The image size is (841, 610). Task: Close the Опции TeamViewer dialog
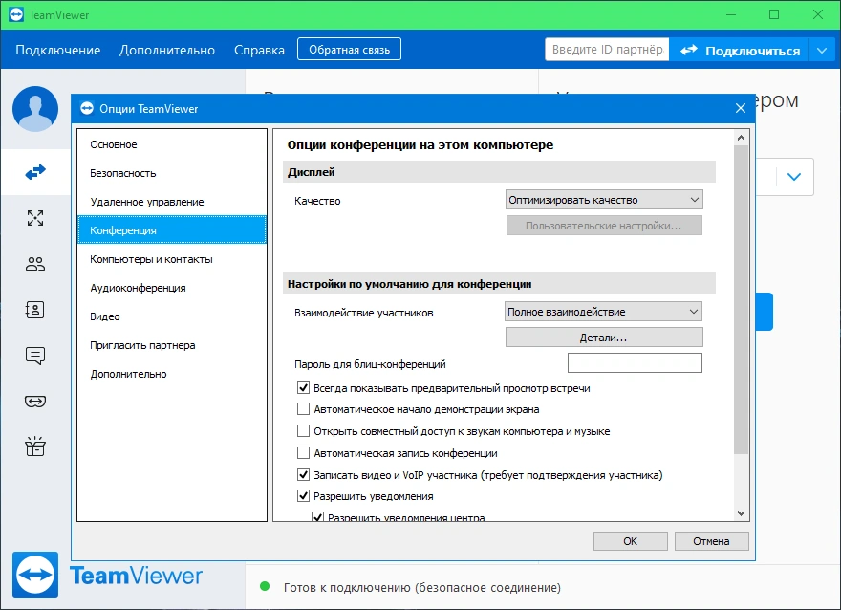(x=741, y=108)
